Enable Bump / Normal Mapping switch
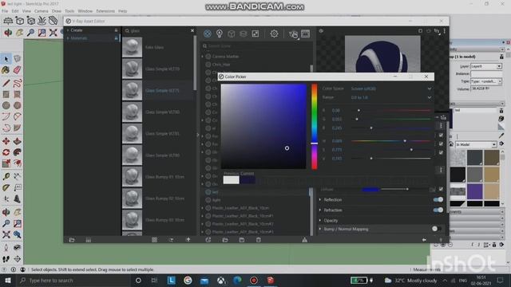Screen dimensions: 511x287 click(437, 229)
